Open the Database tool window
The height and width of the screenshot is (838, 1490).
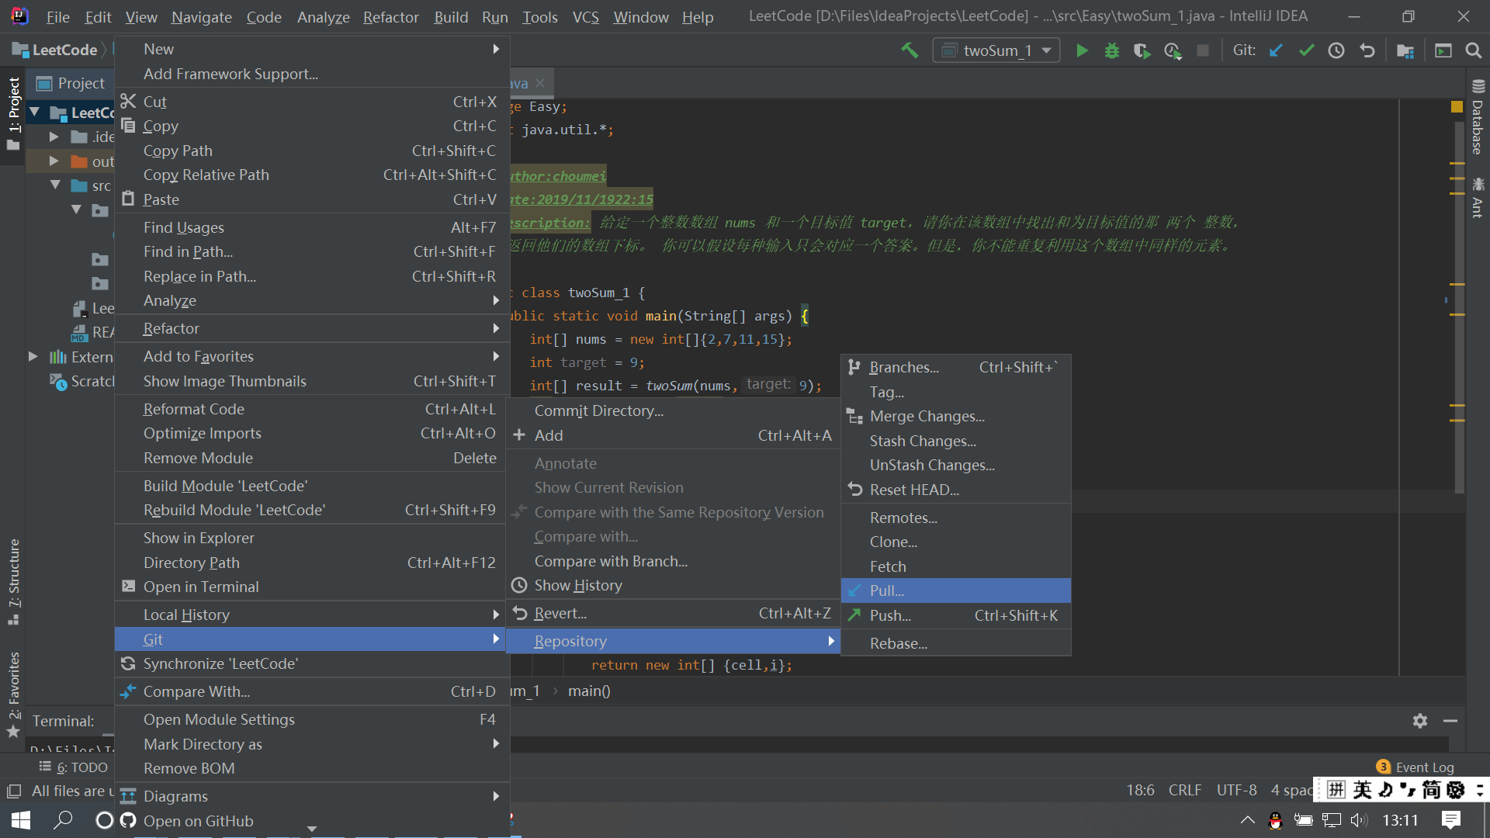click(1478, 118)
